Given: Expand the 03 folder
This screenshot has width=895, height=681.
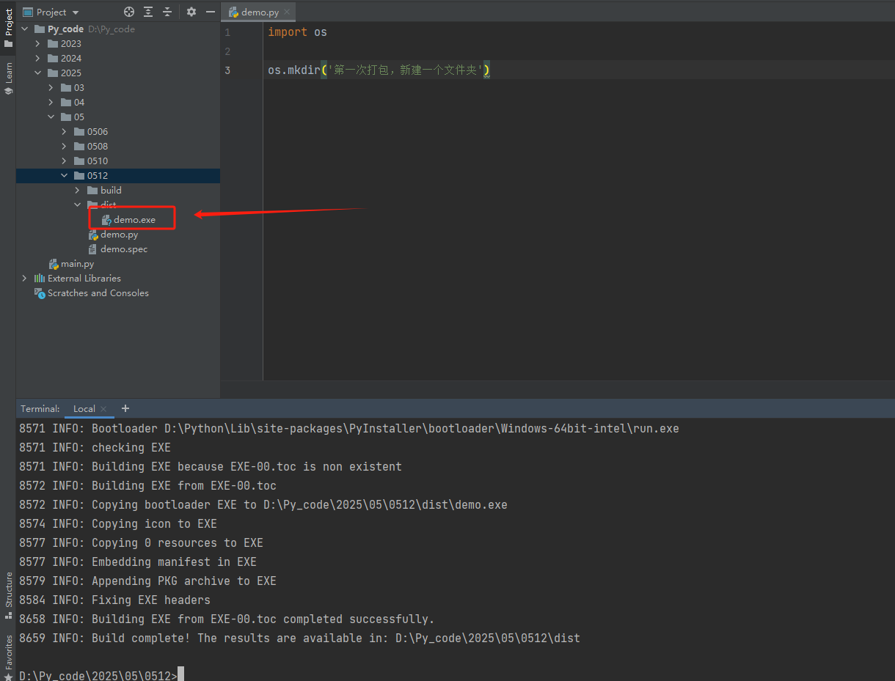Looking at the screenshot, I should pyautogui.click(x=51, y=88).
